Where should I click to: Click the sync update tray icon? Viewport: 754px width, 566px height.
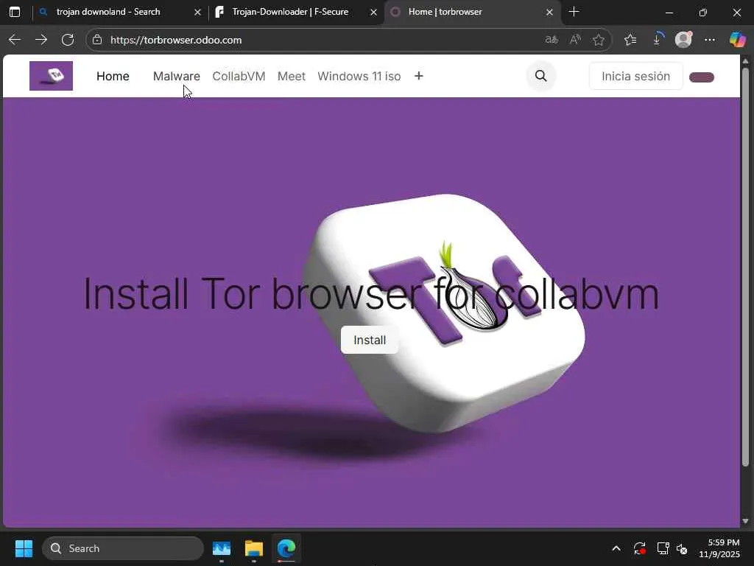click(640, 548)
